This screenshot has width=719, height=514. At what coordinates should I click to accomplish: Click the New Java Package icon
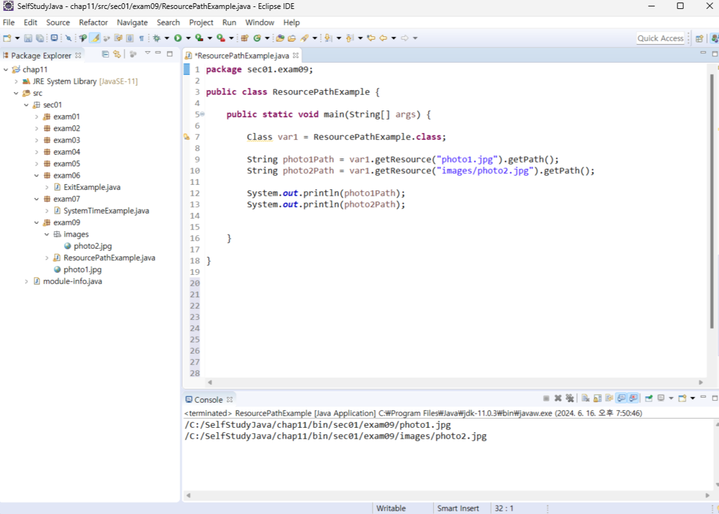pos(244,38)
